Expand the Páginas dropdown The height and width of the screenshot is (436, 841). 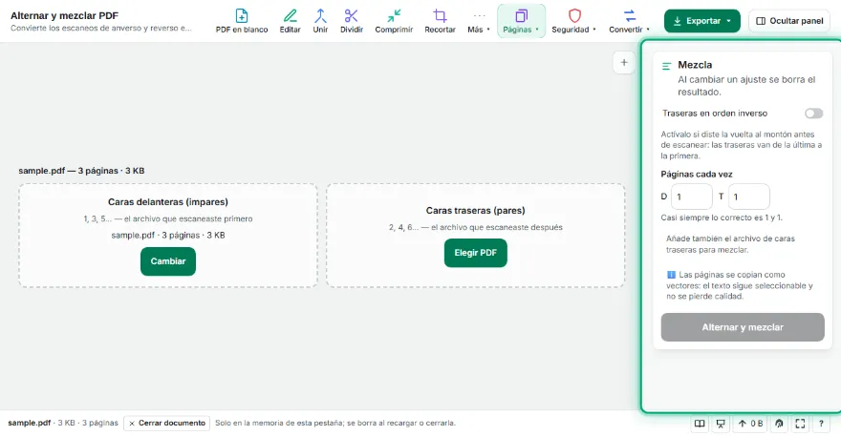pos(521,21)
